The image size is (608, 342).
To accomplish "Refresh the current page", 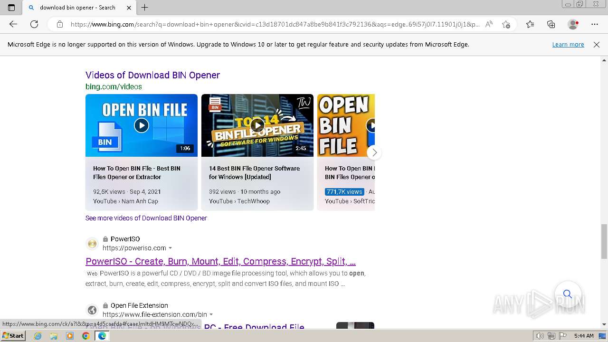I will click(34, 24).
